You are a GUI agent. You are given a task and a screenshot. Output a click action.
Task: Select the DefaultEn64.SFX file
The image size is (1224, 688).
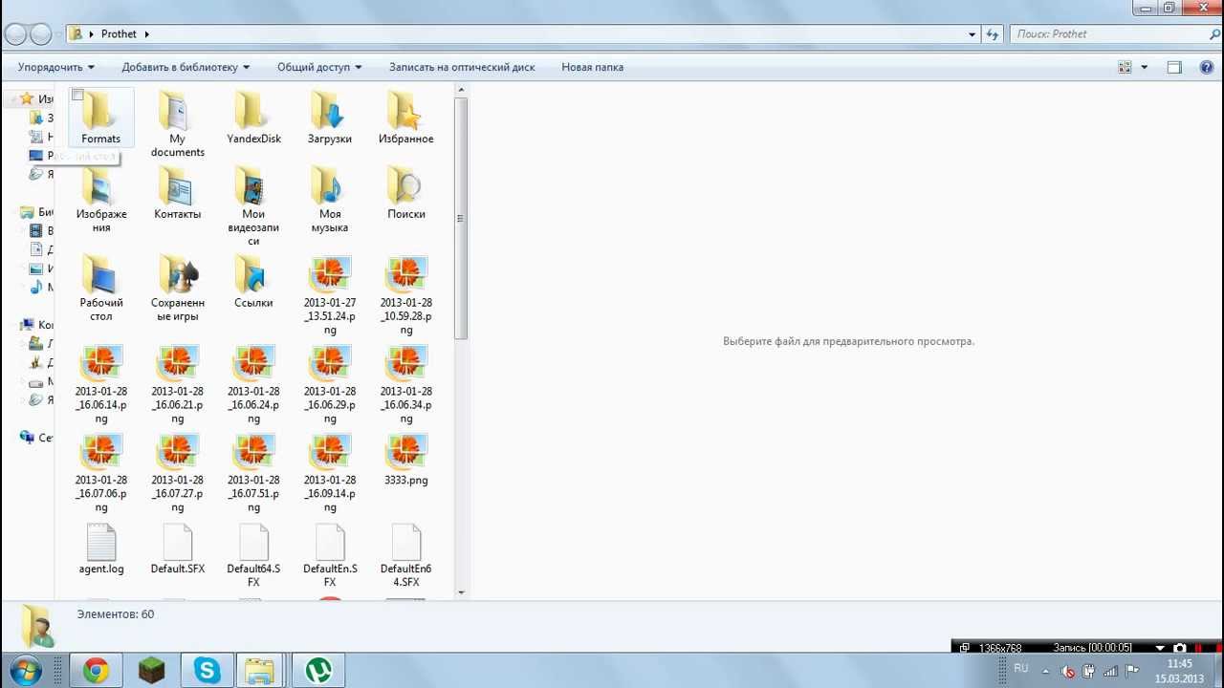click(406, 554)
